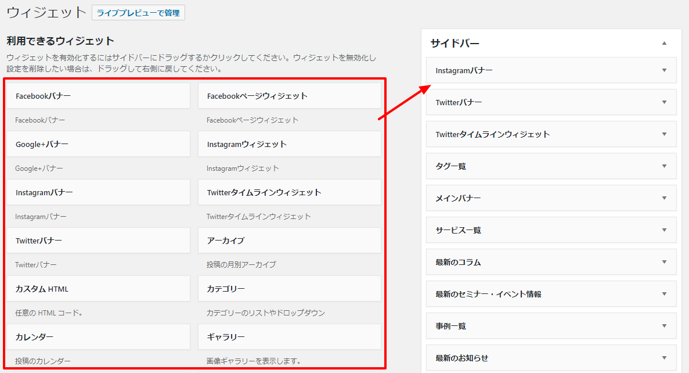Click the 投稿のカレンダー description text
The height and width of the screenshot is (373, 689).
[x=42, y=361]
